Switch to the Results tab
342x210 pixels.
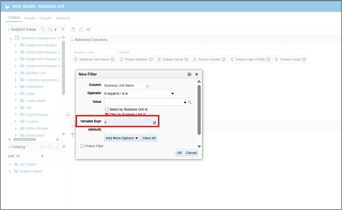tap(29, 18)
